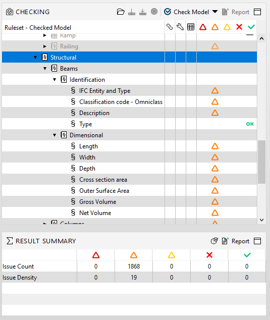The height and width of the screenshot is (320, 270).
Task: Click the orange warning for Net Volume
Action: (x=215, y=213)
